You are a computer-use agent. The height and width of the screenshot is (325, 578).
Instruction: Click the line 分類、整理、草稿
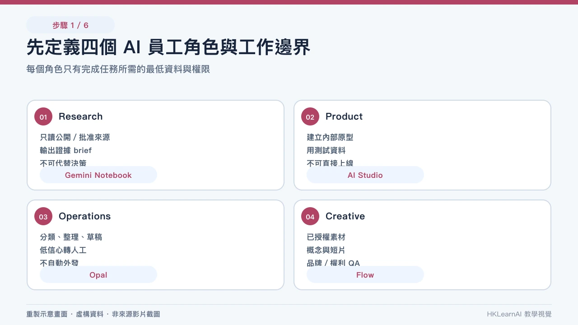point(71,237)
